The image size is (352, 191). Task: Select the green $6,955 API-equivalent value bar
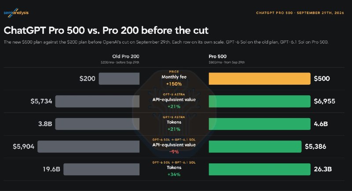click(260, 101)
